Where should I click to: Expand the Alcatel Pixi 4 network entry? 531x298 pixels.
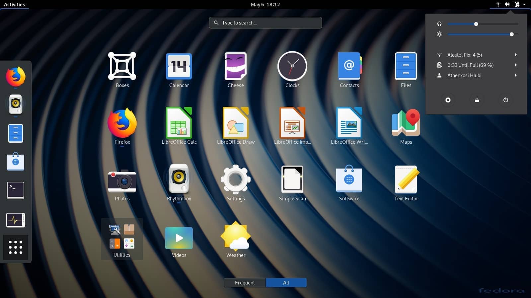coord(476,55)
